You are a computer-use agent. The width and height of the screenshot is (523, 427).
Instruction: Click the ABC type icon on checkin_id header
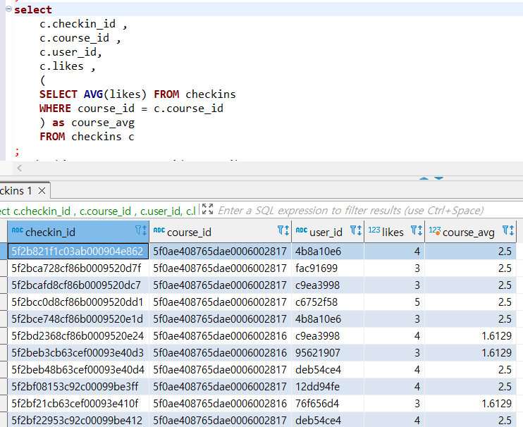[x=18, y=230]
